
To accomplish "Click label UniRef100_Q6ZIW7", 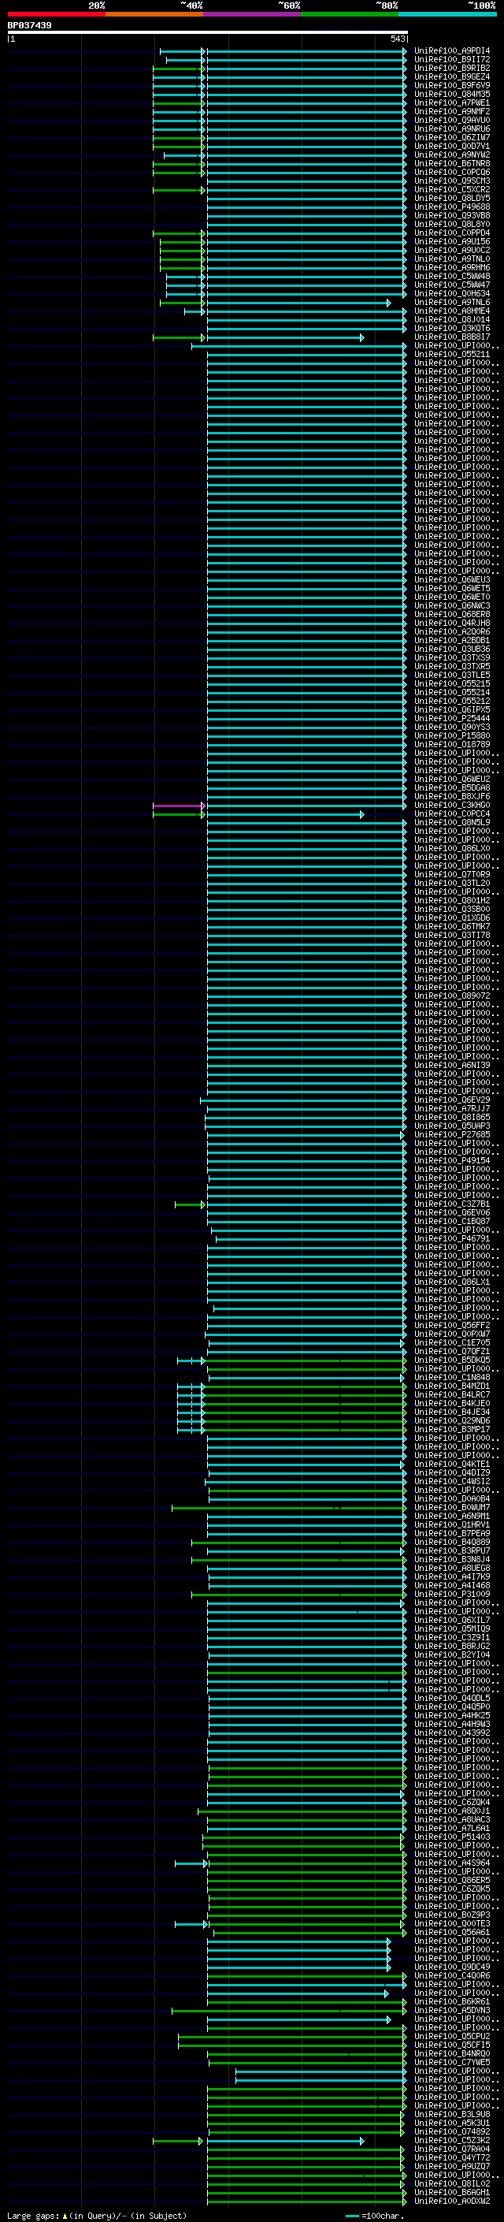I will (451, 137).
